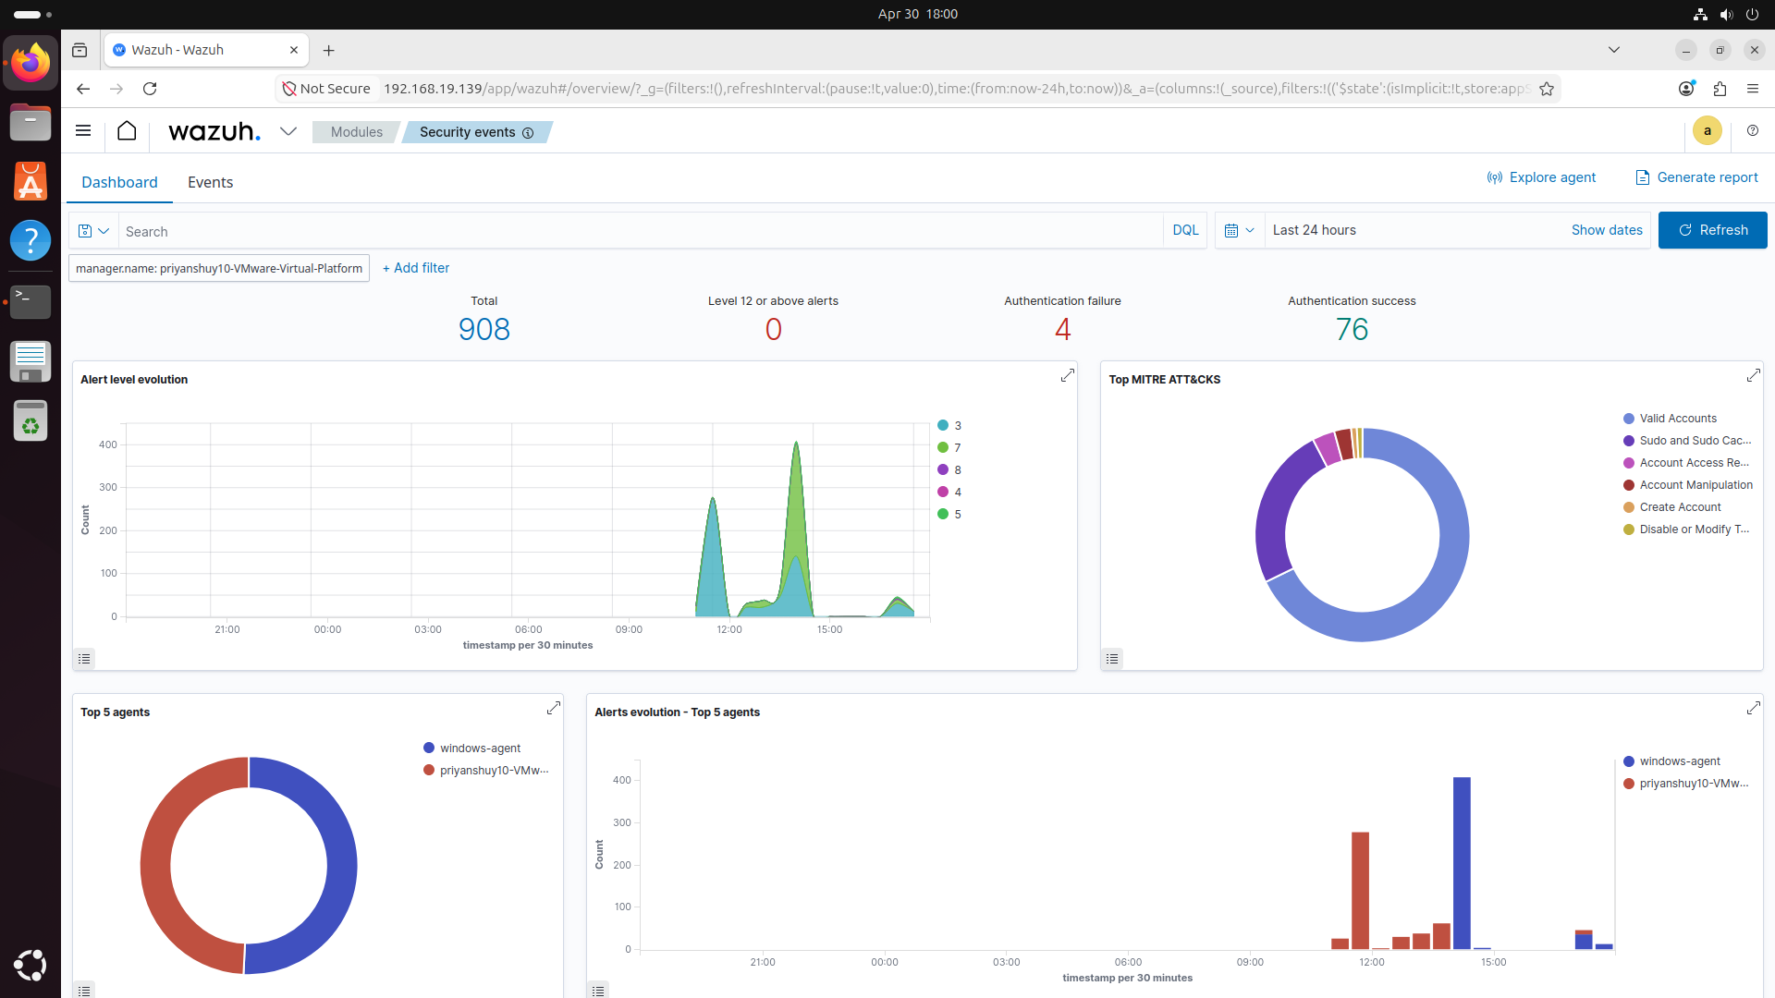Go back in browser history
Image resolution: width=1775 pixels, height=998 pixels.
click(83, 89)
